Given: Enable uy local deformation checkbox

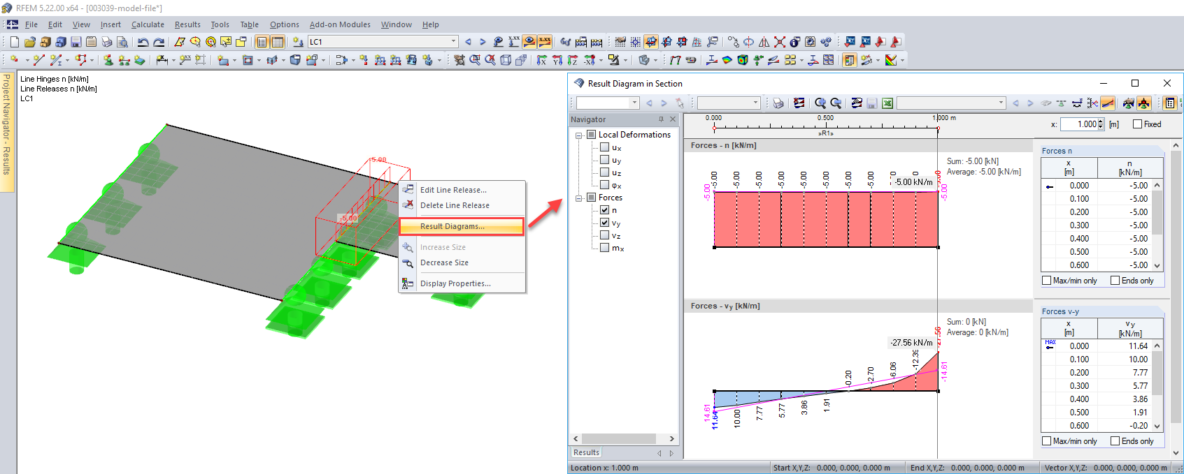Looking at the screenshot, I should pos(605,160).
